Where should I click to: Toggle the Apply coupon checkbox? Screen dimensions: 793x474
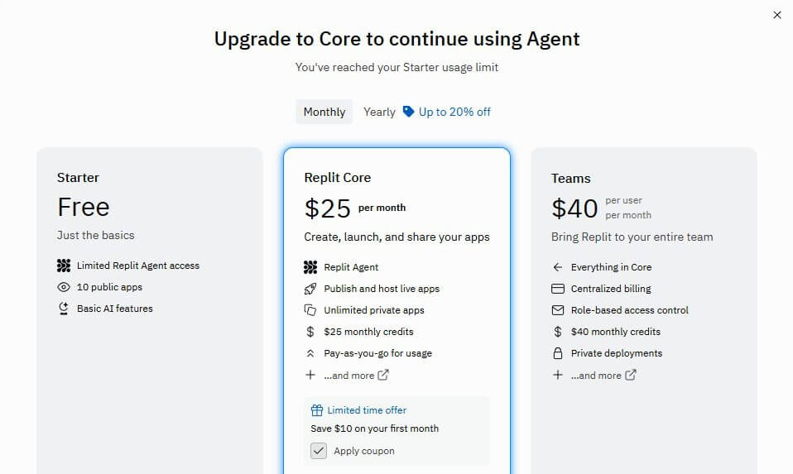click(319, 451)
